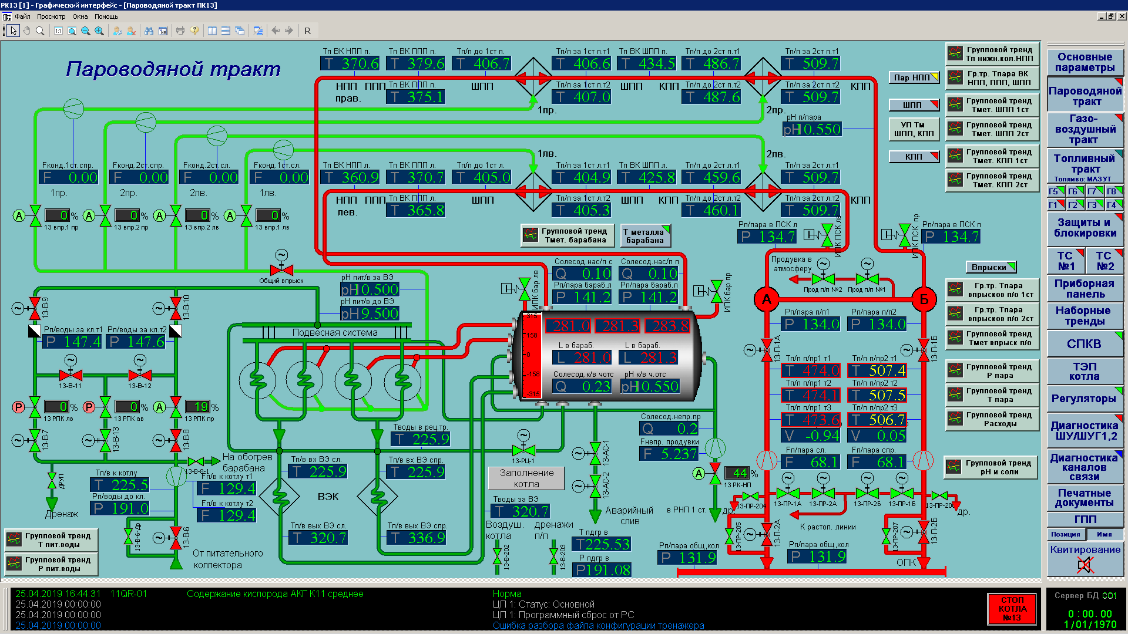The width and height of the screenshot is (1128, 634).
Task: Click the zoom-to-fit window icon
Action: point(72,31)
